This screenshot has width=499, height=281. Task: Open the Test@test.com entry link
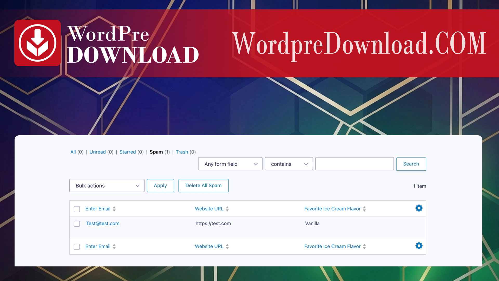click(x=103, y=223)
